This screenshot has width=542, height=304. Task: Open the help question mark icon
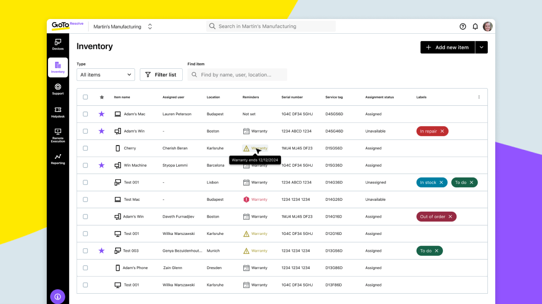(x=462, y=26)
